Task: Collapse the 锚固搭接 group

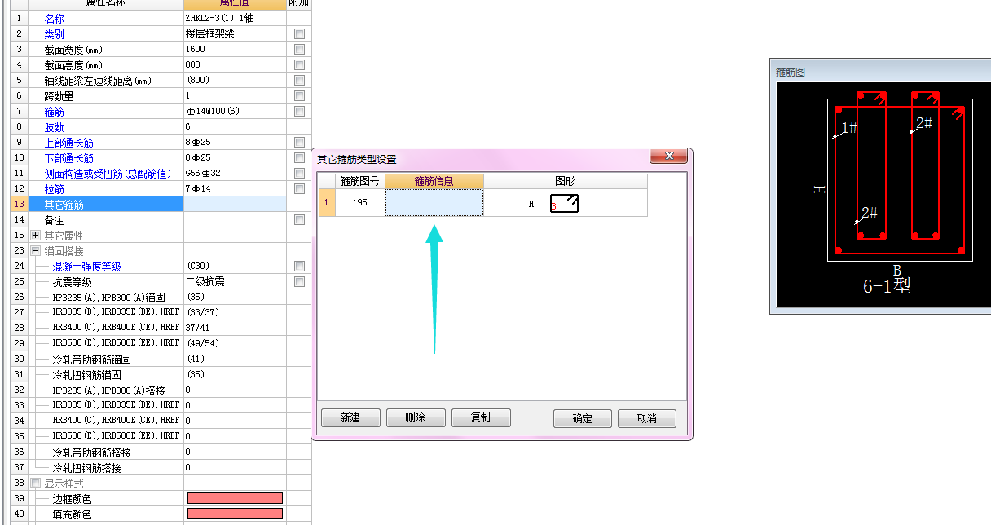Action: click(x=35, y=250)
